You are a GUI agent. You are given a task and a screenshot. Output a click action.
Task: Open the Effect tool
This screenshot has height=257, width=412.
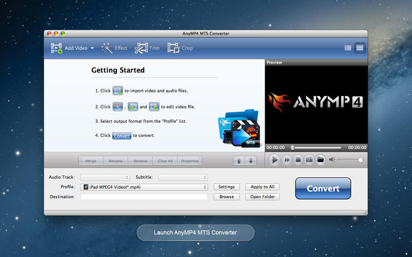point(114,48)
